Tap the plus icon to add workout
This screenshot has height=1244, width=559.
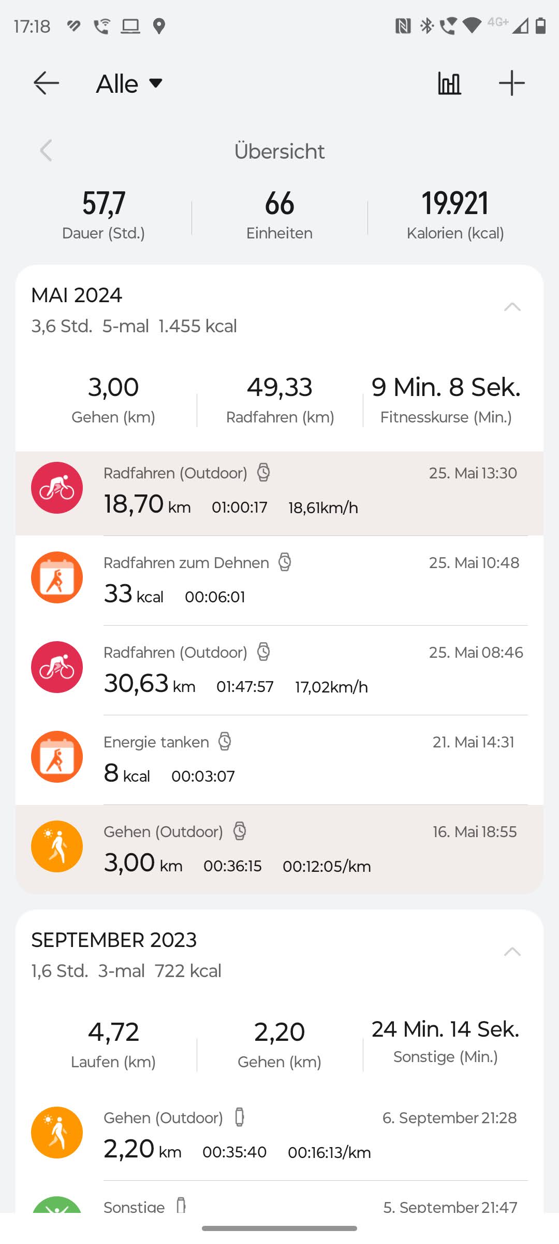point(511,83)
